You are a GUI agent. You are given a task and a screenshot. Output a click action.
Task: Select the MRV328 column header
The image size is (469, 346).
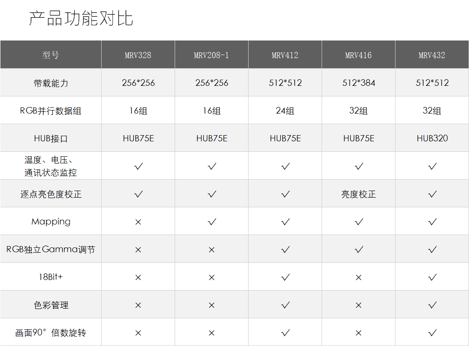tap(138, 55)
